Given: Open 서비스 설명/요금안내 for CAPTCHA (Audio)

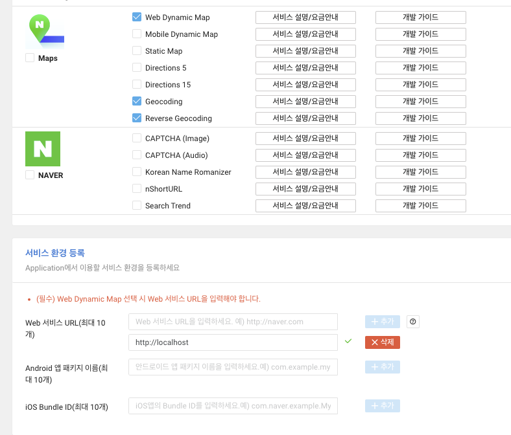Looking at the screenshot, I should [305, 155].
